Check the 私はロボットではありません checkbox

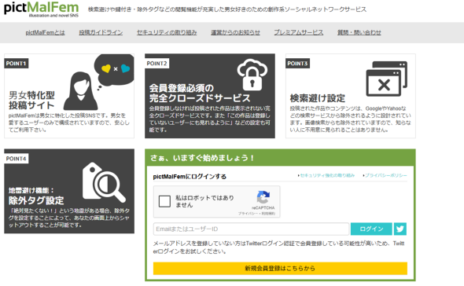click(164, 201)
